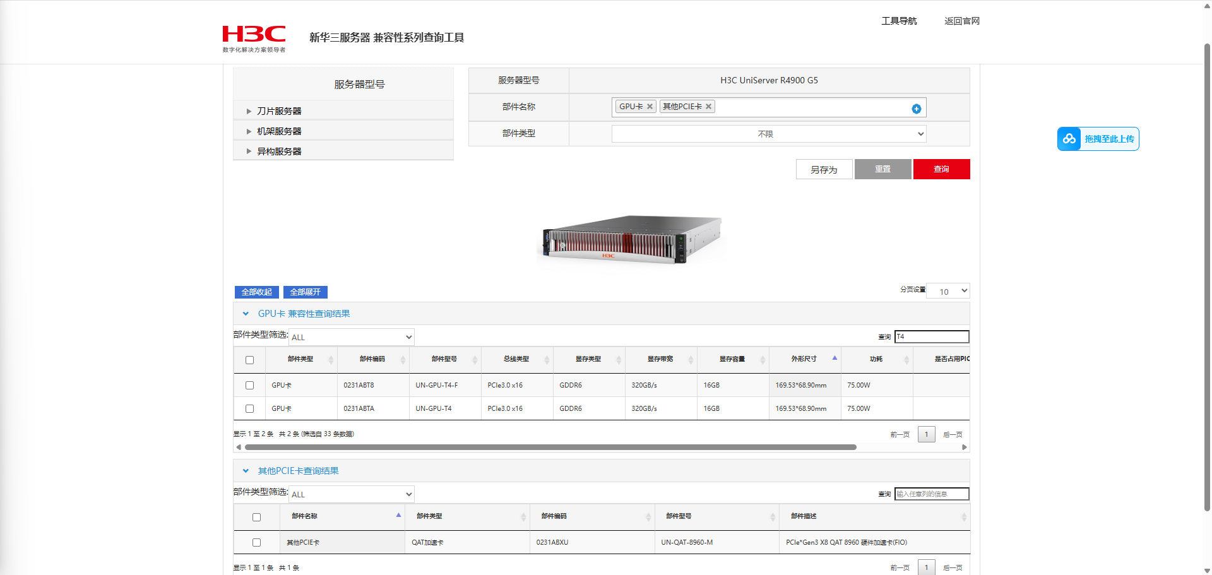Click the R4900 G5 server image

(633, 239)
